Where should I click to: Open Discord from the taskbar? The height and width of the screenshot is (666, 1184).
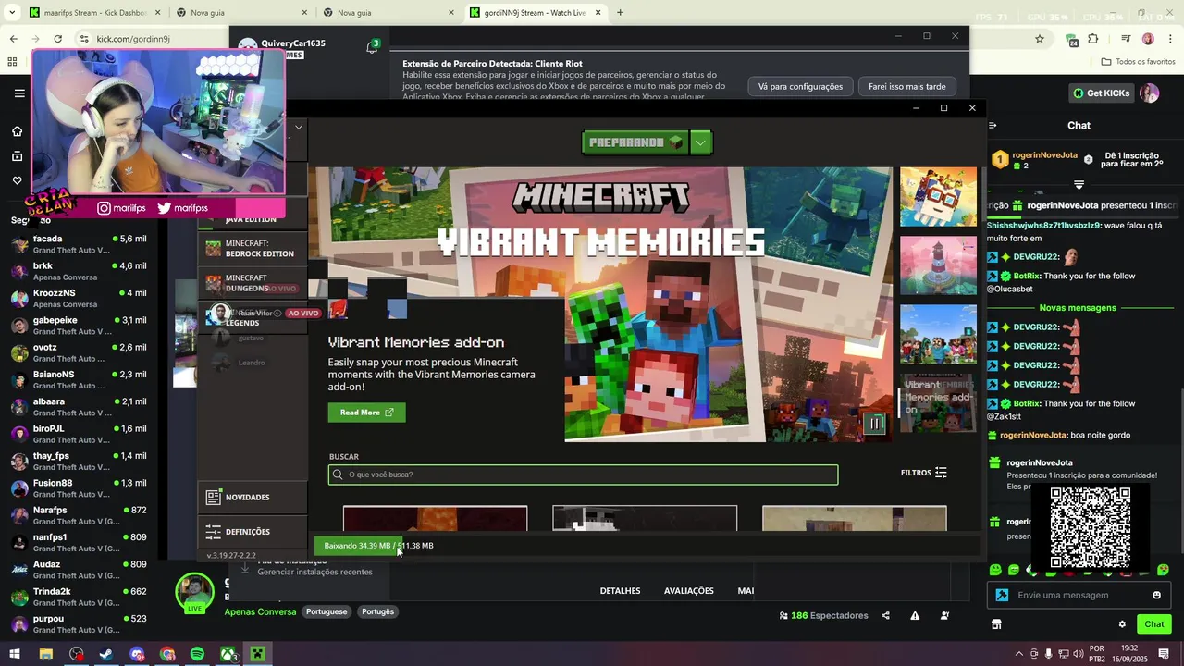[x=137, y=654]
